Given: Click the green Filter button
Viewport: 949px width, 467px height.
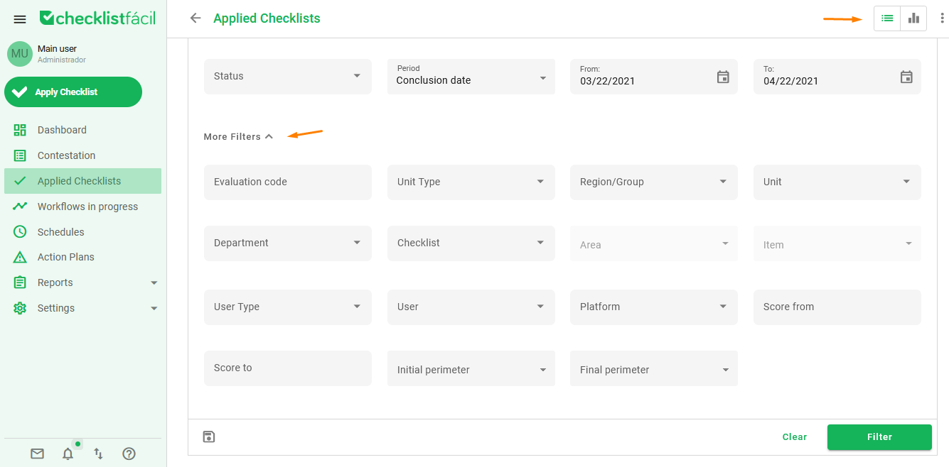Looking at the screenshot, I should coord(879,437).
